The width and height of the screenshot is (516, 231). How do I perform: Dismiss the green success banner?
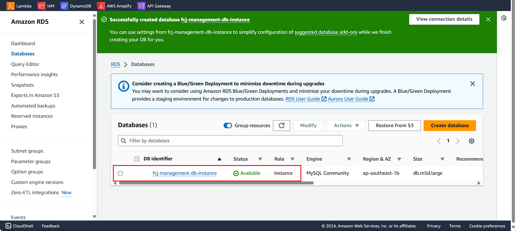(488, 19)
